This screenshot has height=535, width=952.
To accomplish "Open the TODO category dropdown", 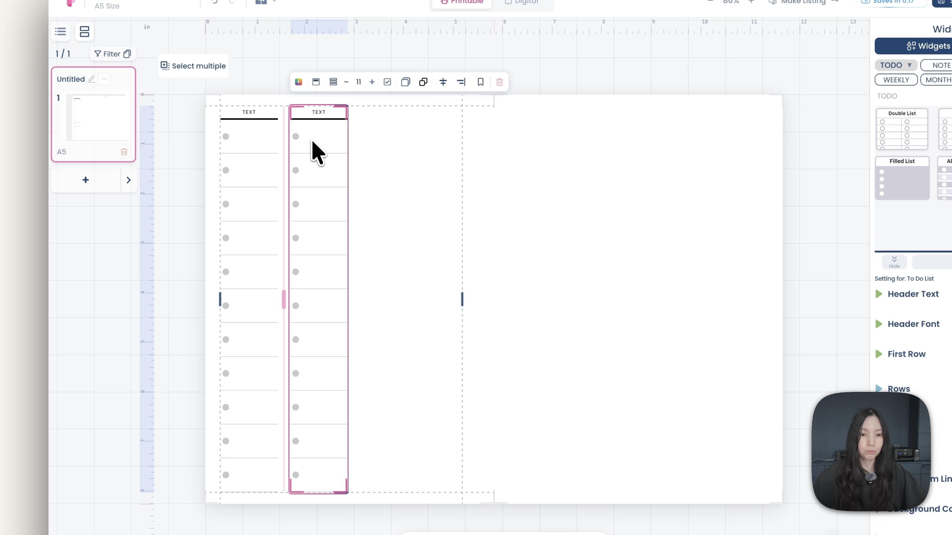I will click(896, 65).
